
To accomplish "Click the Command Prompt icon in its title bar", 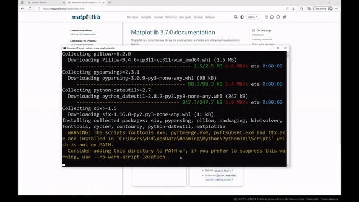I will pyautogui.click(x=65, y=48).
